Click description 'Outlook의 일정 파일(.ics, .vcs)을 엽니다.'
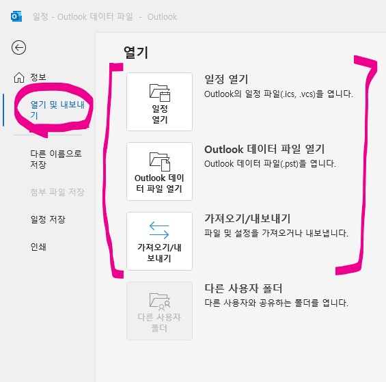Viewport: 386px width, 382px height. [279, 94]
